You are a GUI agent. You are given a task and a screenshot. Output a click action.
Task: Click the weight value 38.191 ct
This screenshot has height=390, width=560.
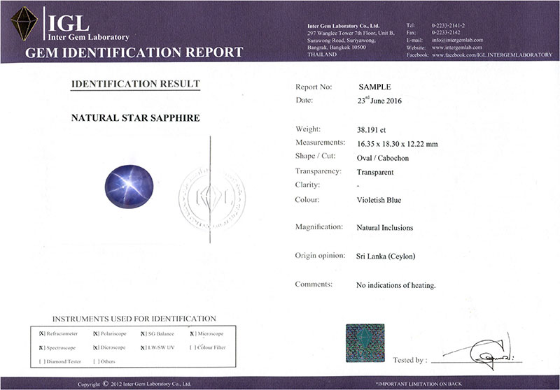pos(371,130)
